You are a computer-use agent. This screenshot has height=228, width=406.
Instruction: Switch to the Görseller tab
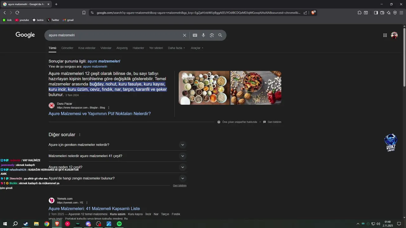coord(67,48)
